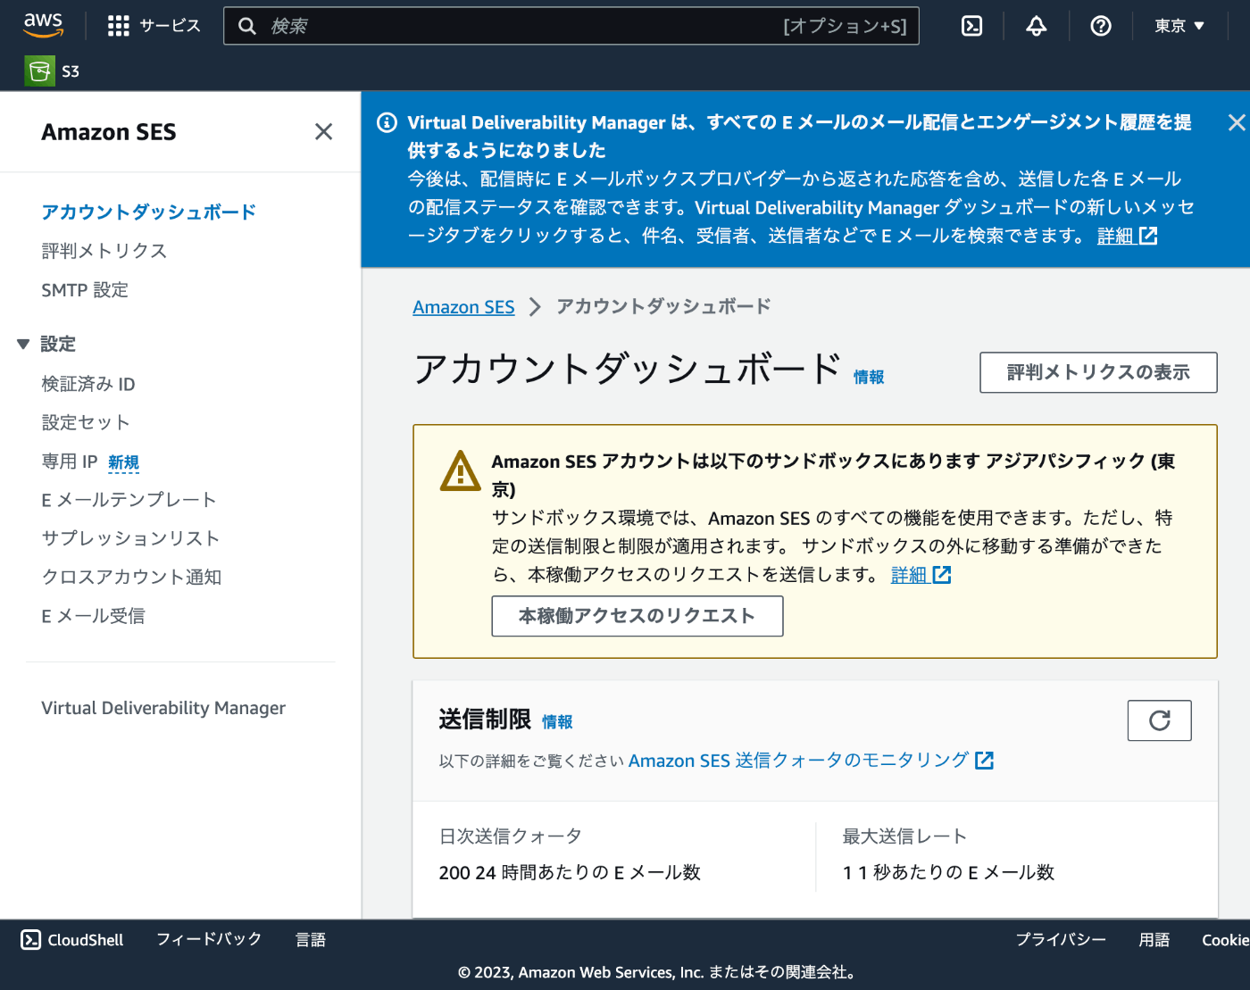The image size is (1250, 990).
Task: Click 本稼働アクセスのリクエスト button
Action: 637,616
